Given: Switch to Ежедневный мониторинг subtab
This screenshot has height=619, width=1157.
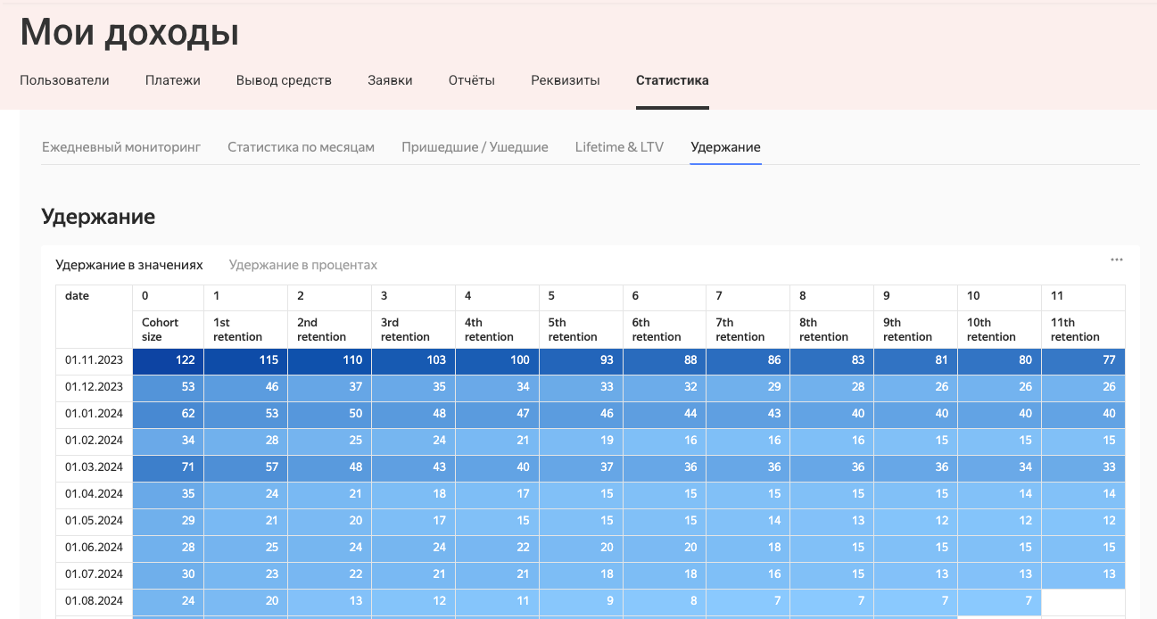Looking at the screenshot, I should pyautogui.click(x=121, y=147).
